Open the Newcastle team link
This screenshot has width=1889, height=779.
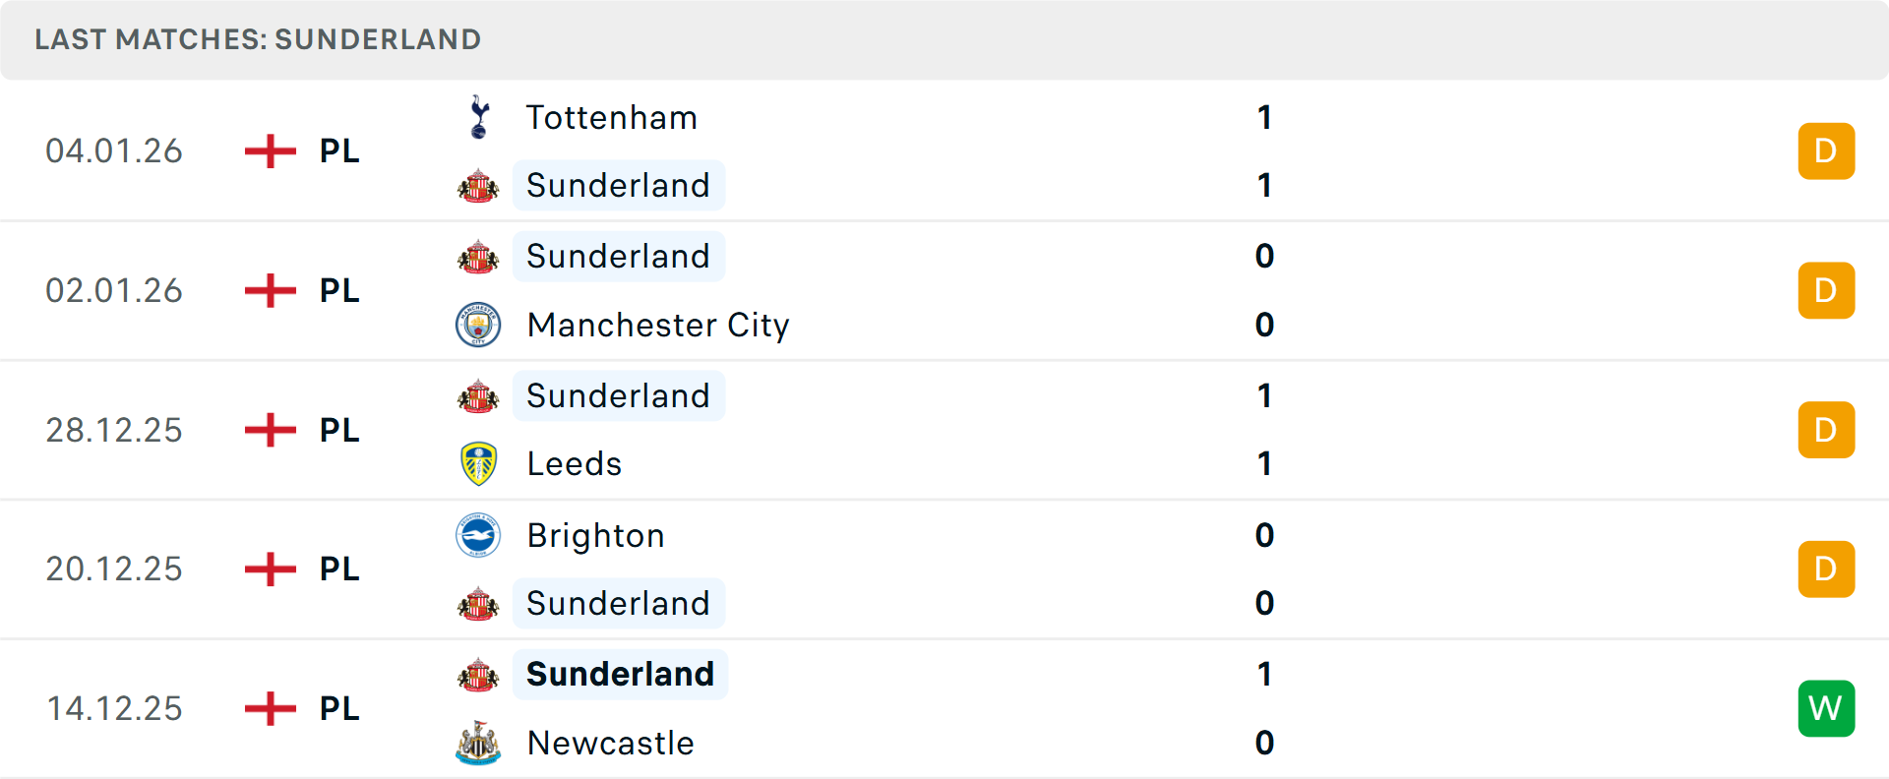coord(610,744)
